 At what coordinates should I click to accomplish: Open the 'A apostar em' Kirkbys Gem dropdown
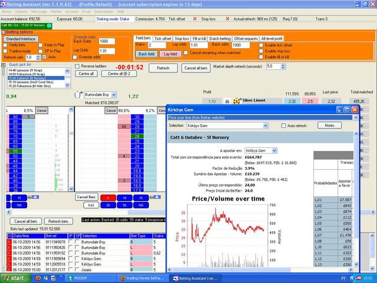click(275, 151)
